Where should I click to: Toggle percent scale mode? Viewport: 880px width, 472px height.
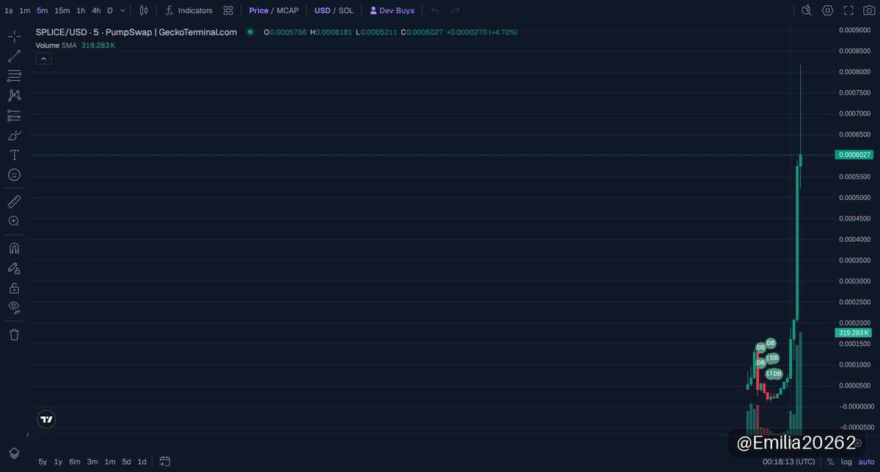tap(830, 462)
